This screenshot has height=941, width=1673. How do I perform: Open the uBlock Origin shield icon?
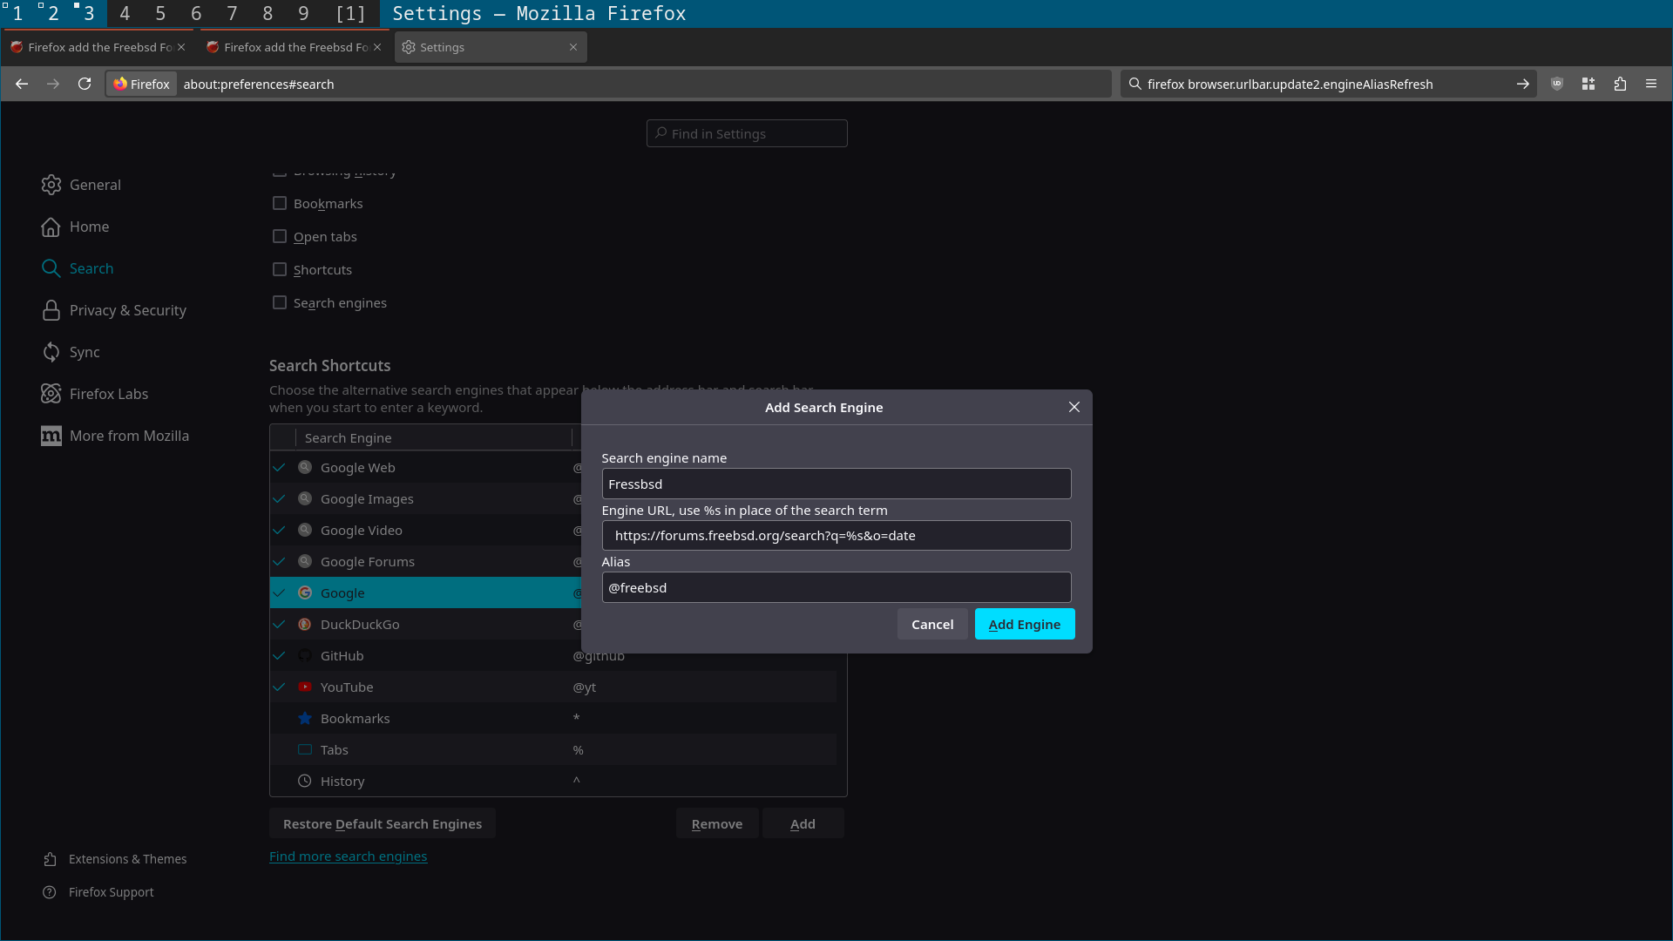click(x=1557, y=84)
